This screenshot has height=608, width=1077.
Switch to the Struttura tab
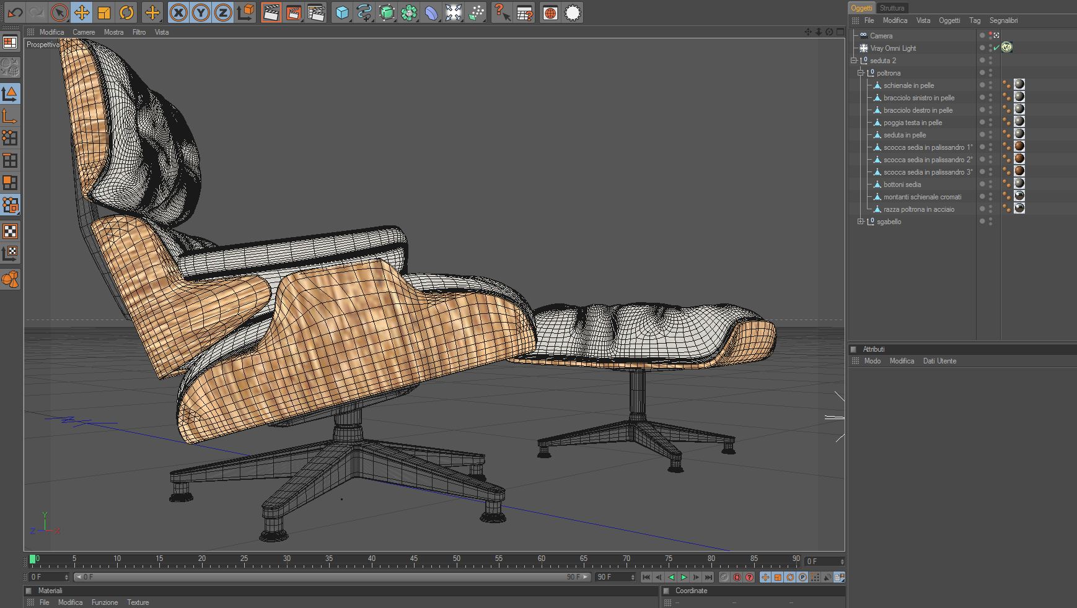click(x=892, y=8)
